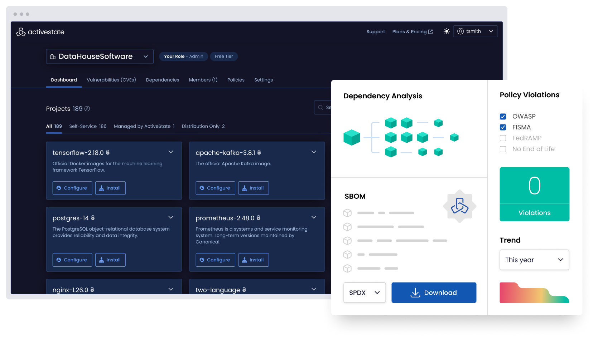Image resolution: width=598 pixels, height=340 pixels.
Task: Click the Trend gradient chart
Action: click(534, 294)
